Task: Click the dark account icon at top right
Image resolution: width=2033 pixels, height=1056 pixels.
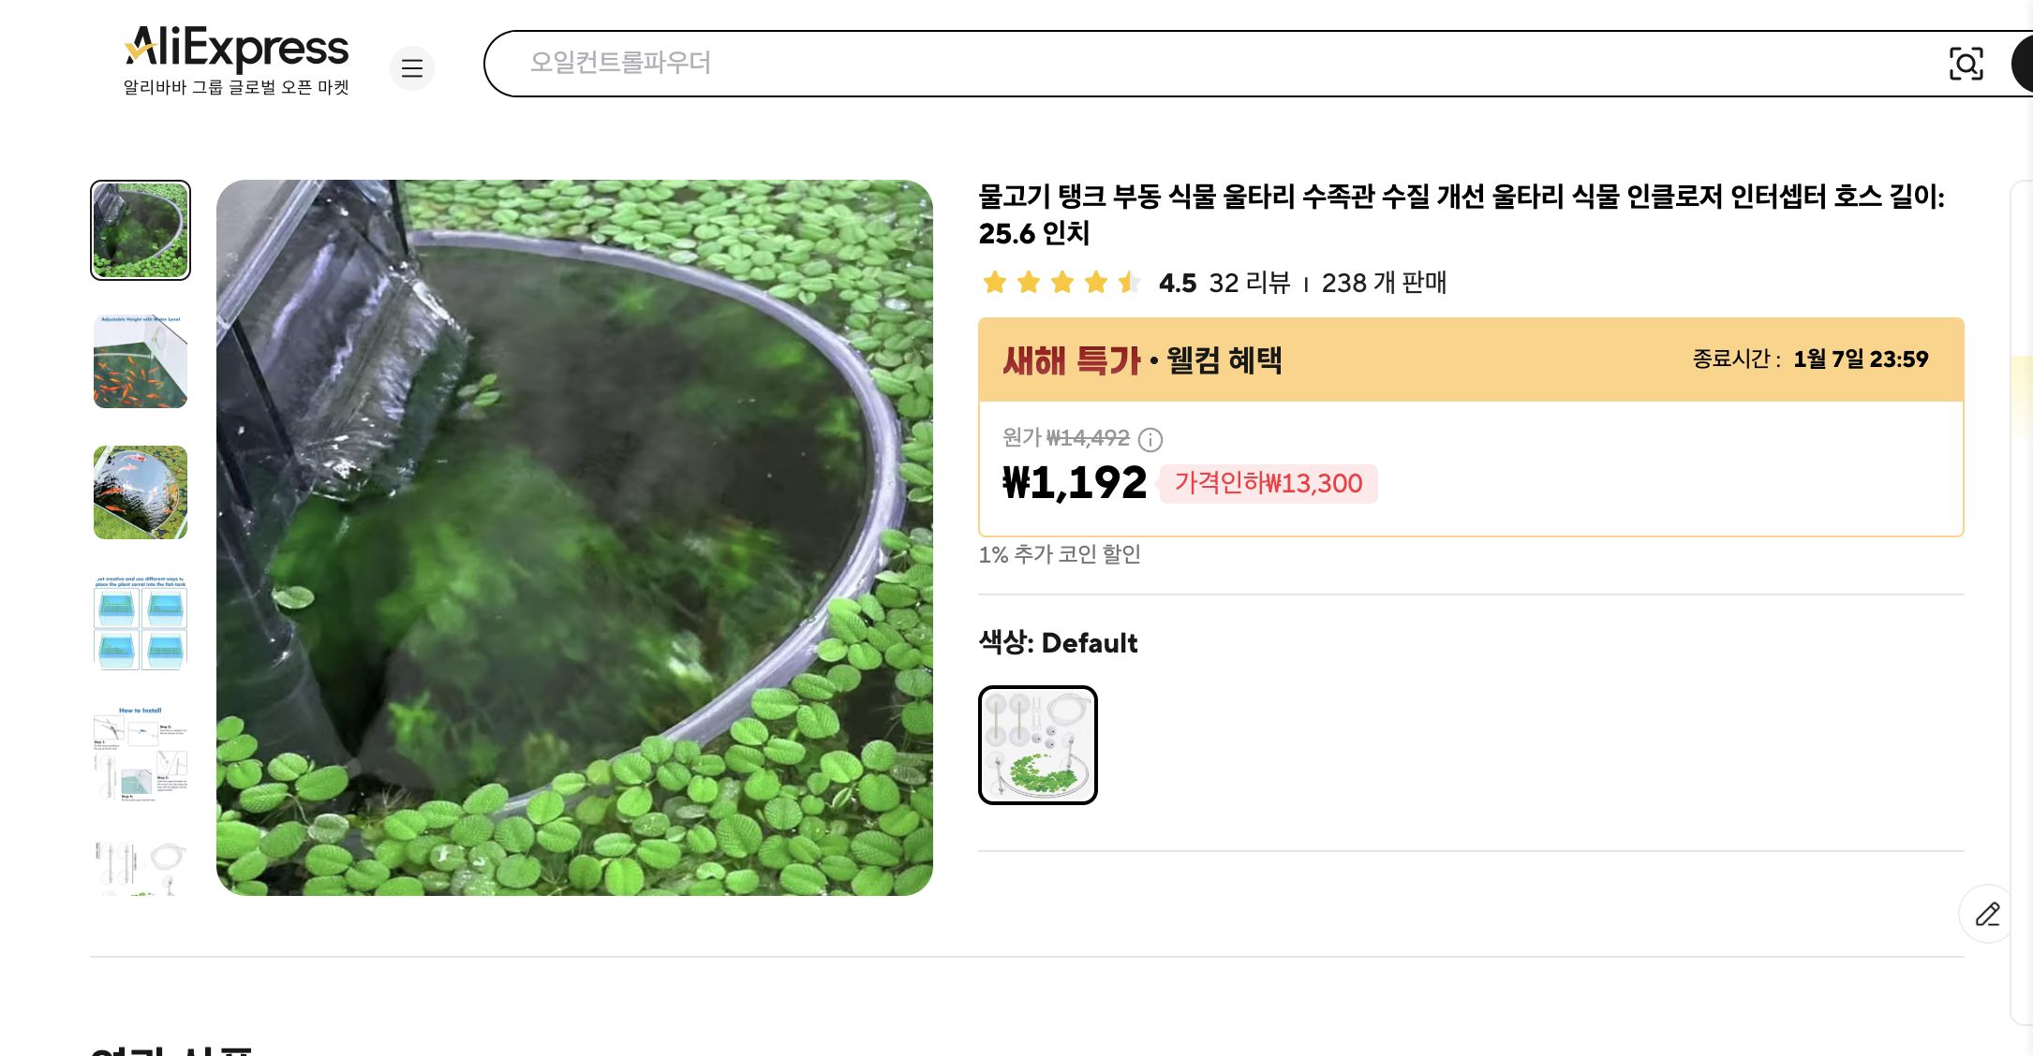Action: click(2024, 66)
